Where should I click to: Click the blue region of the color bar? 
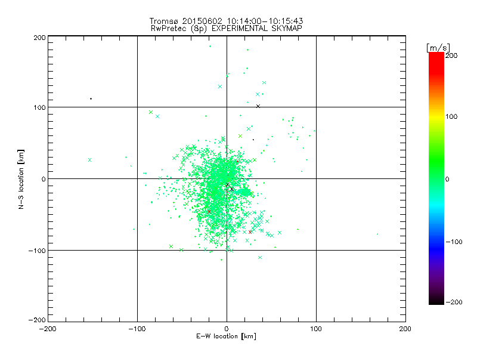(x=436, y=245)
